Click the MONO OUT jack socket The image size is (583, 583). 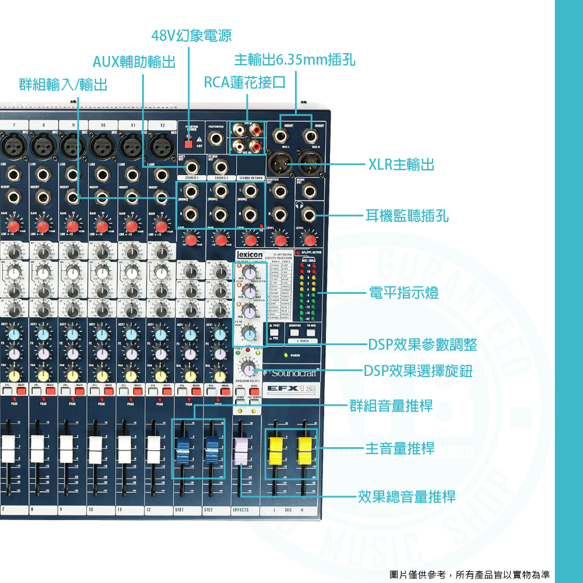point(309,189)
